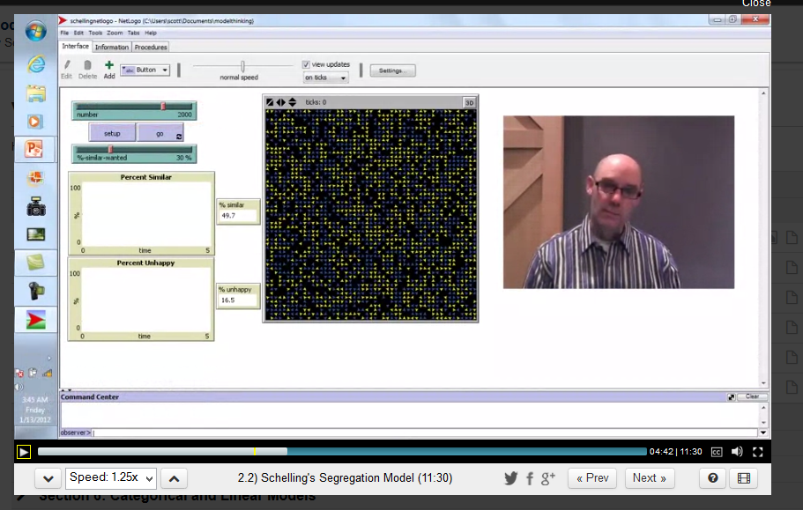Share the lecture on Google Plus
The width and height of the screenshot is (803, 510).
(548, 478)
